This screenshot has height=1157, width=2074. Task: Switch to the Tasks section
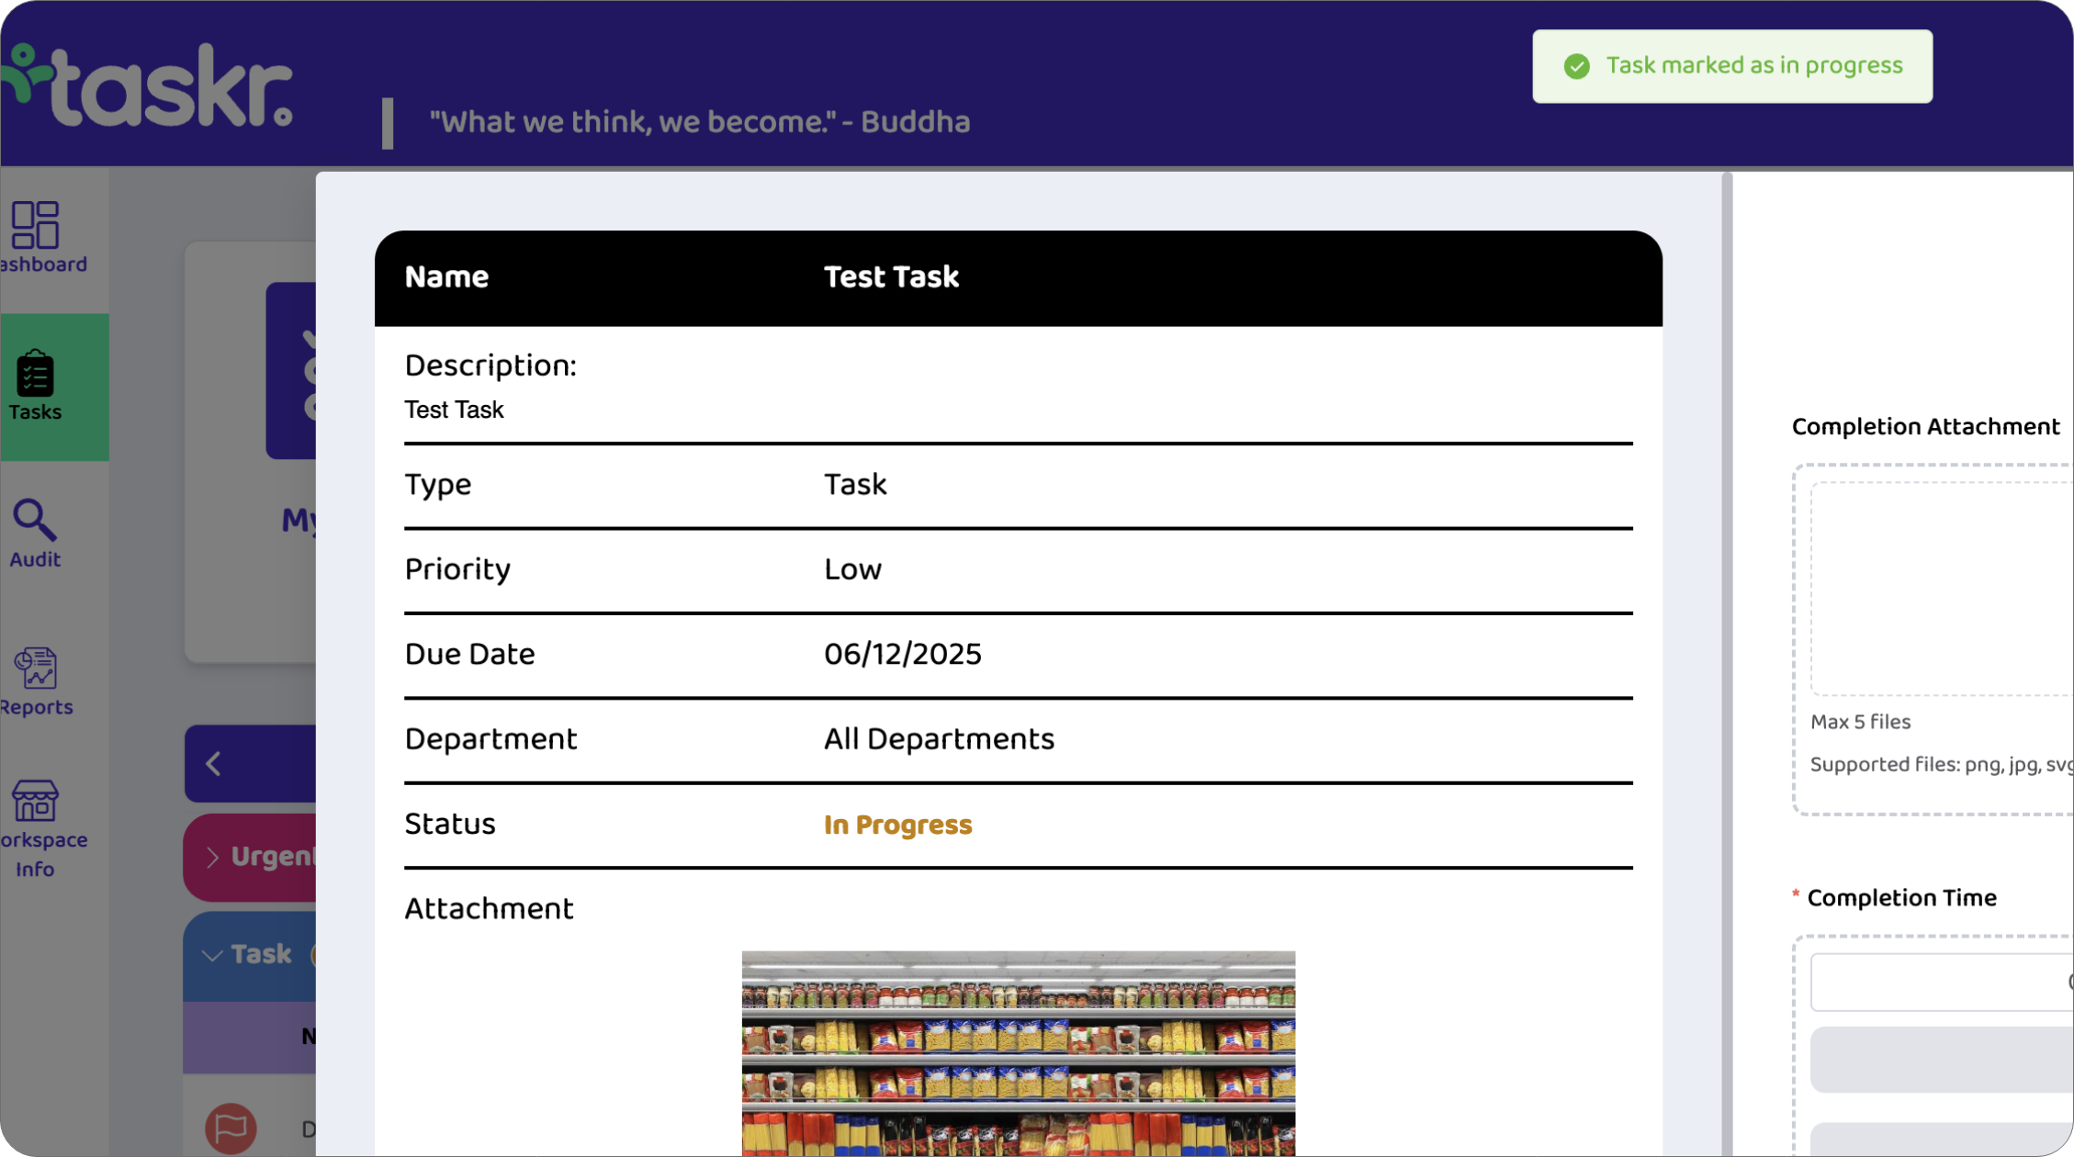click(37, 386)
